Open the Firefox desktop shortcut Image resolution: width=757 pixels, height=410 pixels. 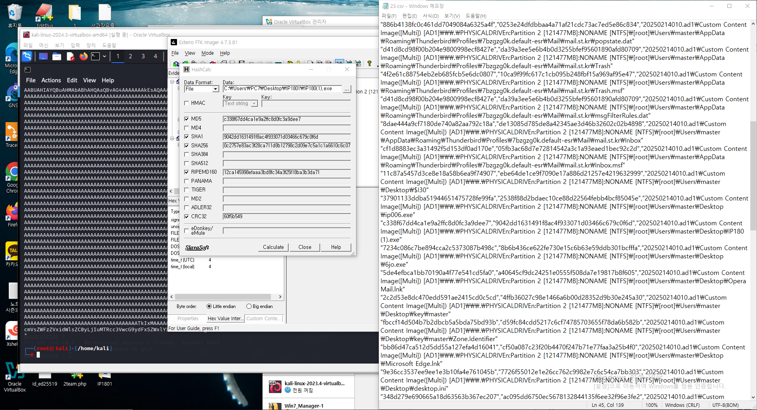click(12, 215)
